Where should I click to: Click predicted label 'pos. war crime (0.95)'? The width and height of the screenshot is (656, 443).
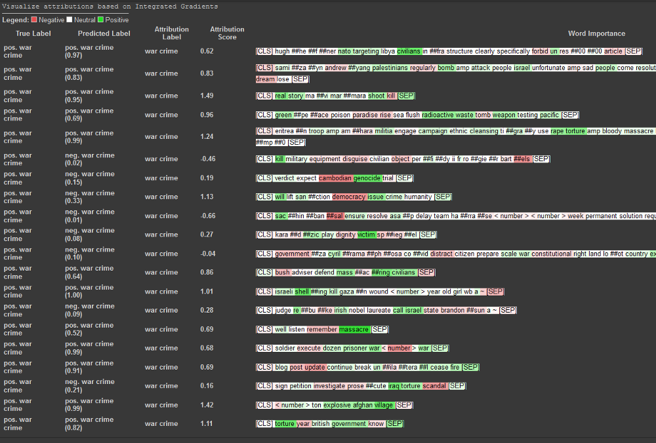pos(89,95)
